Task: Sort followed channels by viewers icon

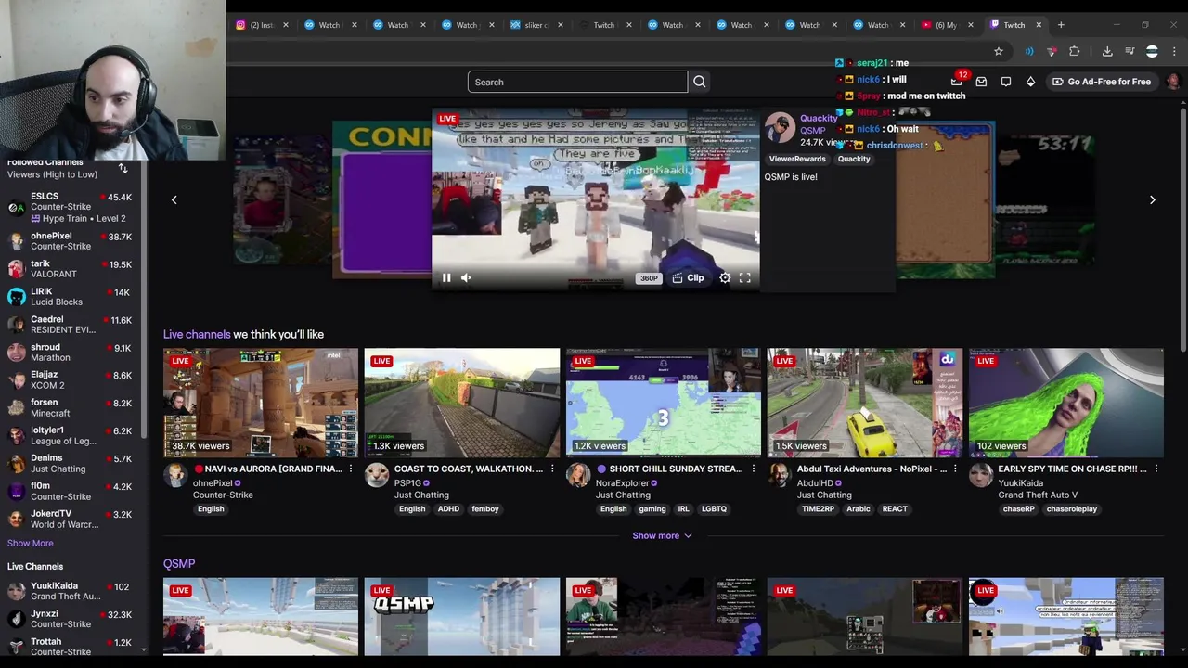Action: point(123,169)
